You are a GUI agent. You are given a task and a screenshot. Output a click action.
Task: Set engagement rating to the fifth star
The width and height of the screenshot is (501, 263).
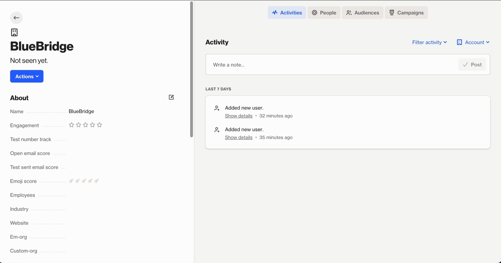point(99,125)
